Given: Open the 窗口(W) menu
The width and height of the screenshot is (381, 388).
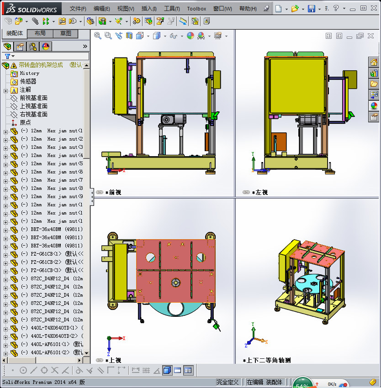Looking at the screenshot, I should (222, 9).
